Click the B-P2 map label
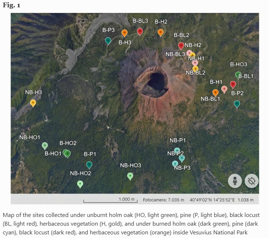The image size is (269, 238). tap(237, 93)
